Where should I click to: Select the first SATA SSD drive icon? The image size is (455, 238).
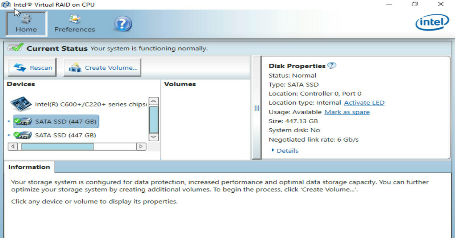click(23, 121)
